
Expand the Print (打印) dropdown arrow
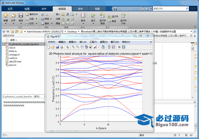pos(36,23)
